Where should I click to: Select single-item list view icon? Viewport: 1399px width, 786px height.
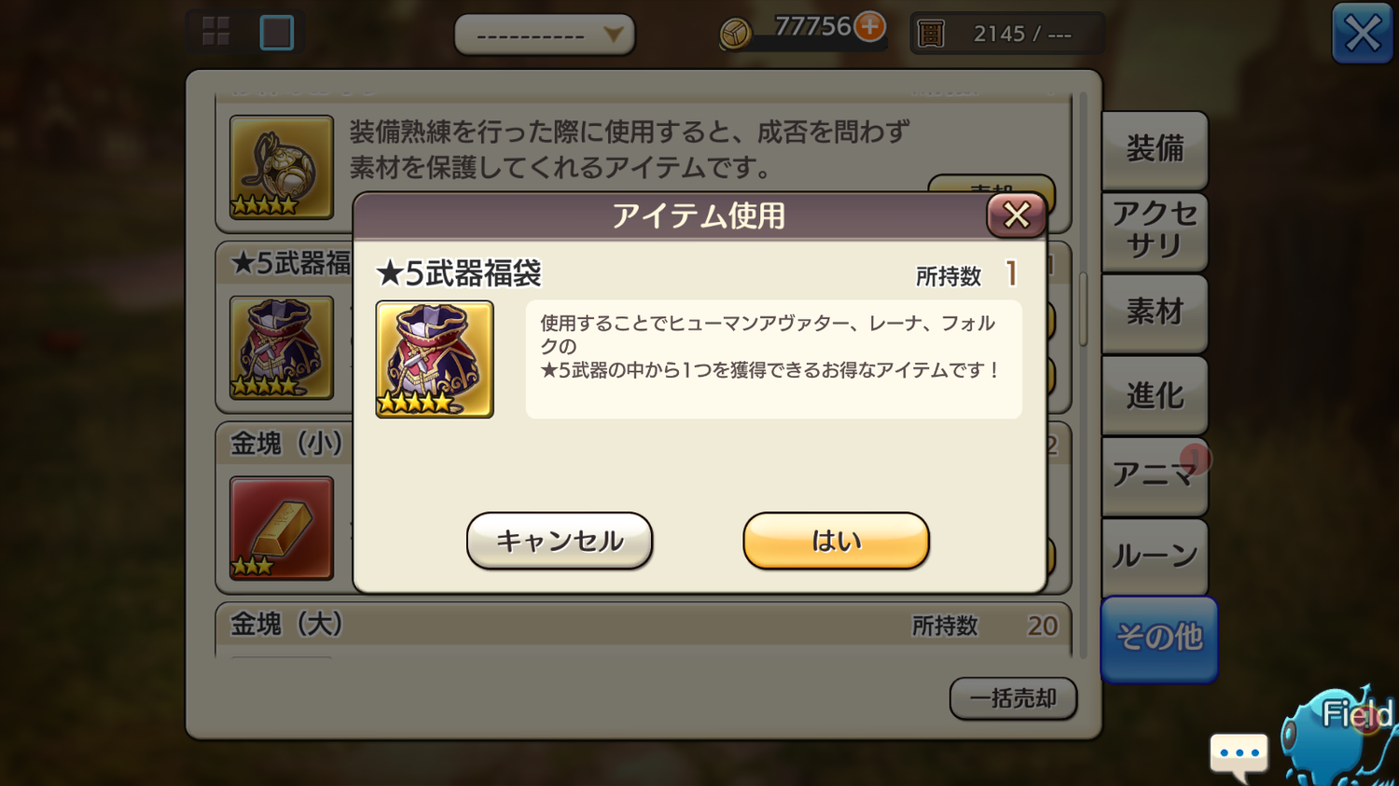pyautogui.click(x=276, y=33)
